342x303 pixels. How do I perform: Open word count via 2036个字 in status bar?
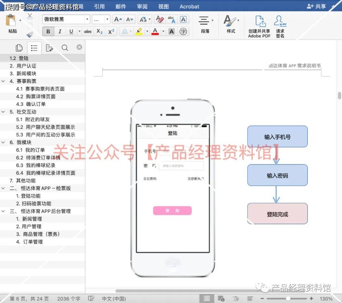pyautogui.click(x=68, y=298)
